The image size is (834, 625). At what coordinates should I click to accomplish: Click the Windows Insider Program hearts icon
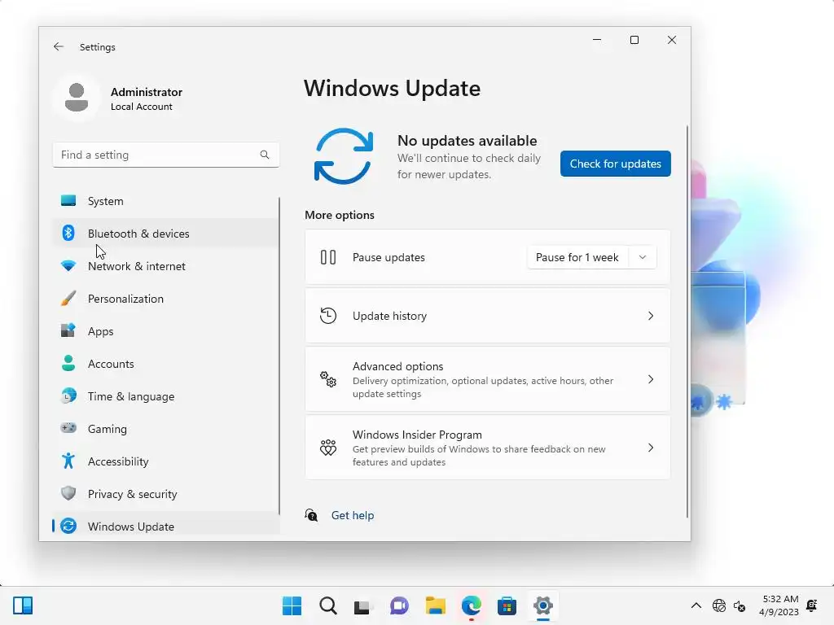click(x=328, y=448)
